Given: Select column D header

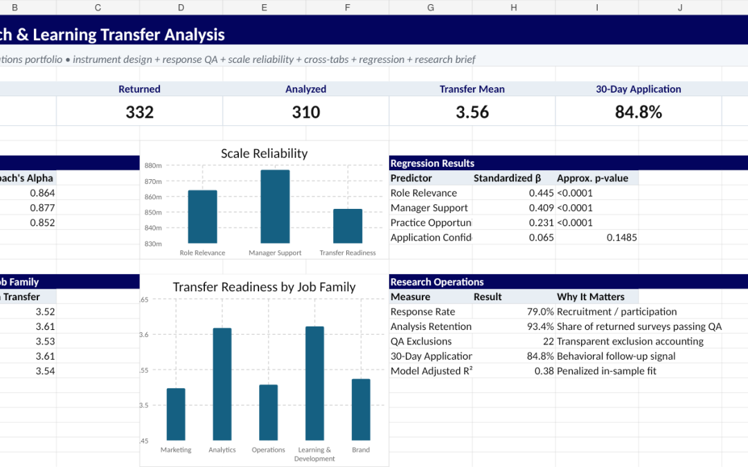Looking at the screenshot, I should [x=181, y=7].
